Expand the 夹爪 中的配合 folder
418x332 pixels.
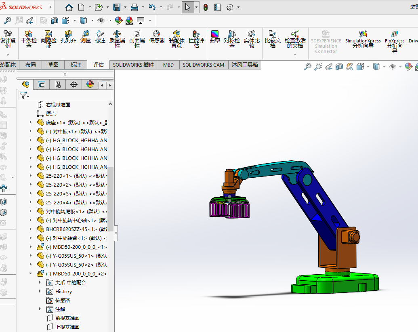coord(40,282)
